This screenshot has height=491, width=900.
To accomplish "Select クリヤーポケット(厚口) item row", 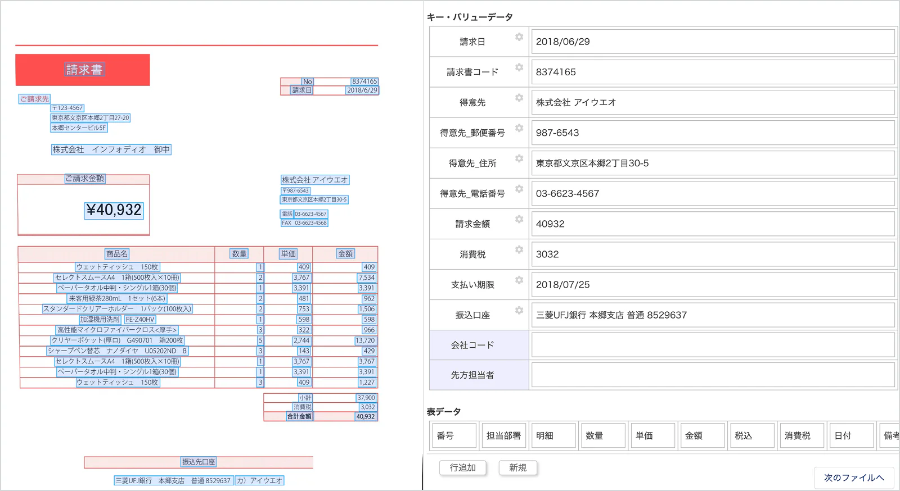I will [x=117, y=340].
